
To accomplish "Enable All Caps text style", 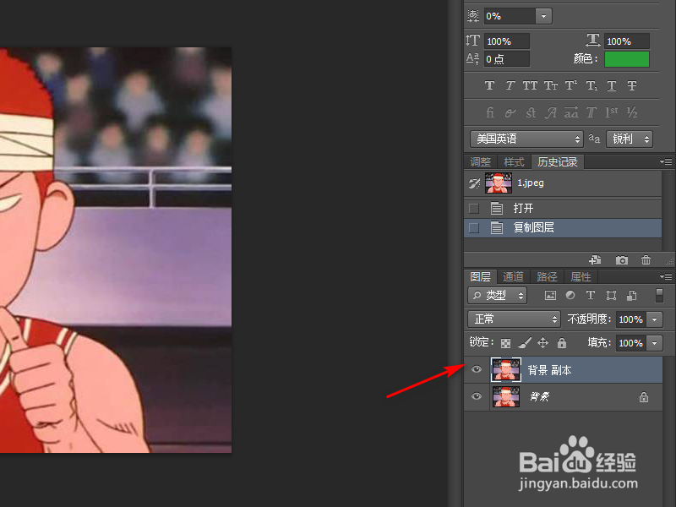I will pyautogui.click(x=530, y=85).
